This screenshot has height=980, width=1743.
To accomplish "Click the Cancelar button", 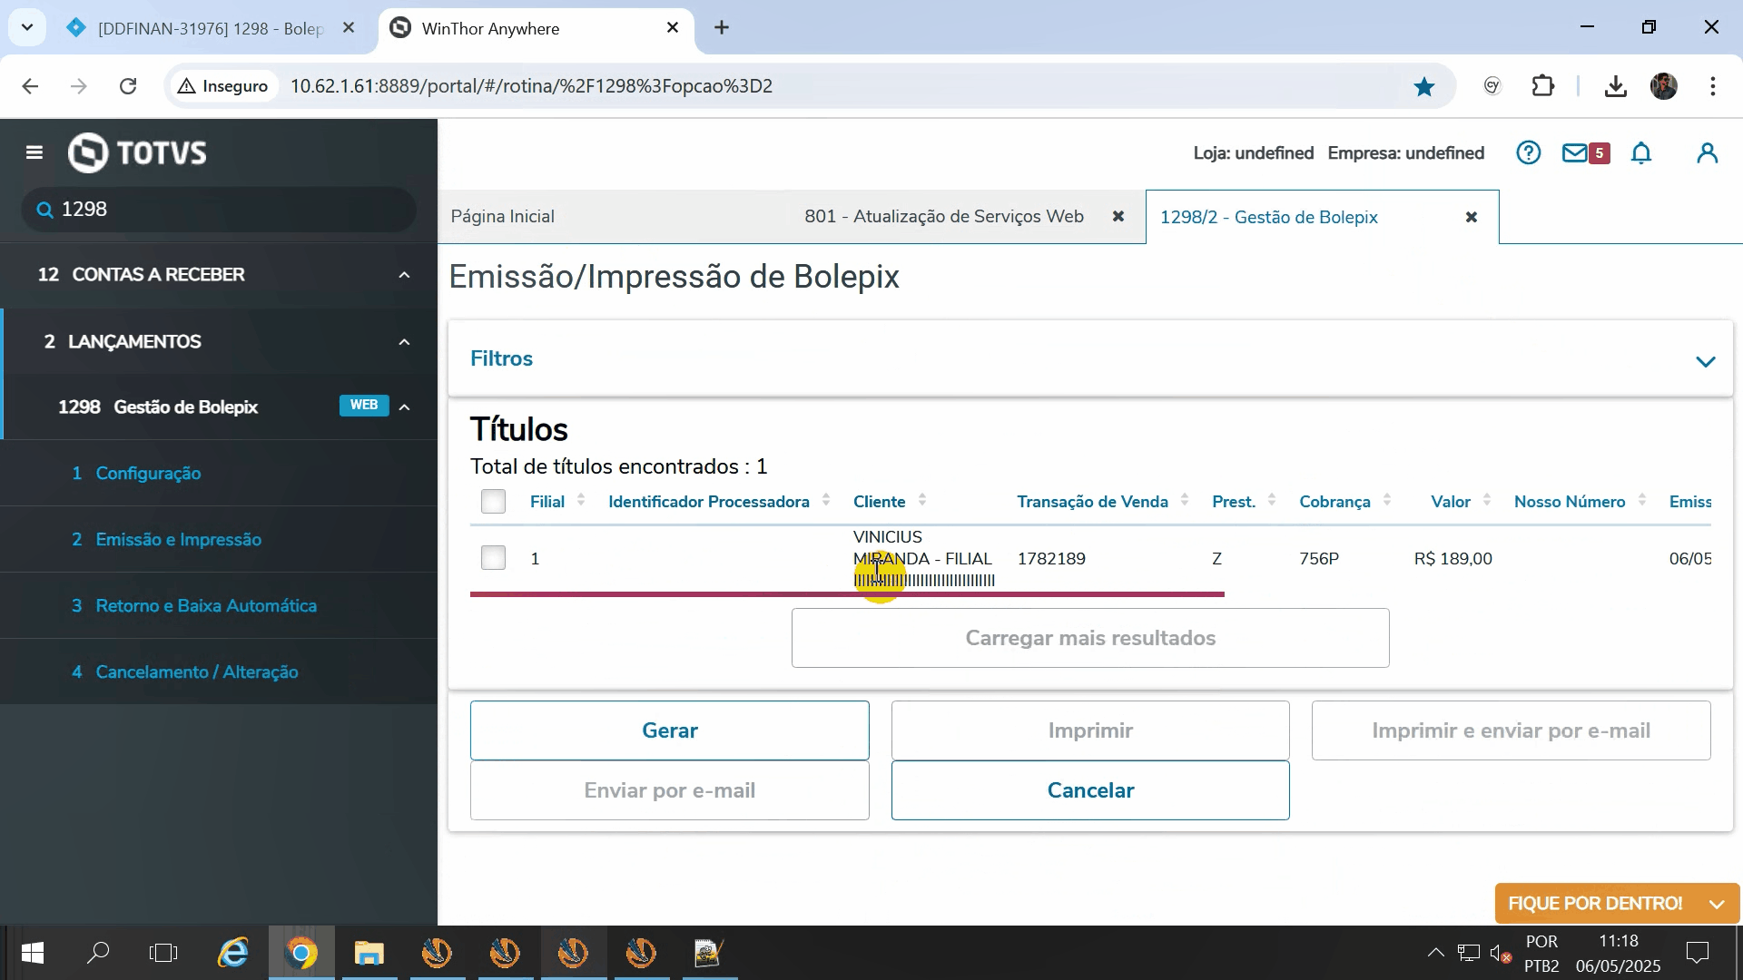I will click(x=1089, y=790).
